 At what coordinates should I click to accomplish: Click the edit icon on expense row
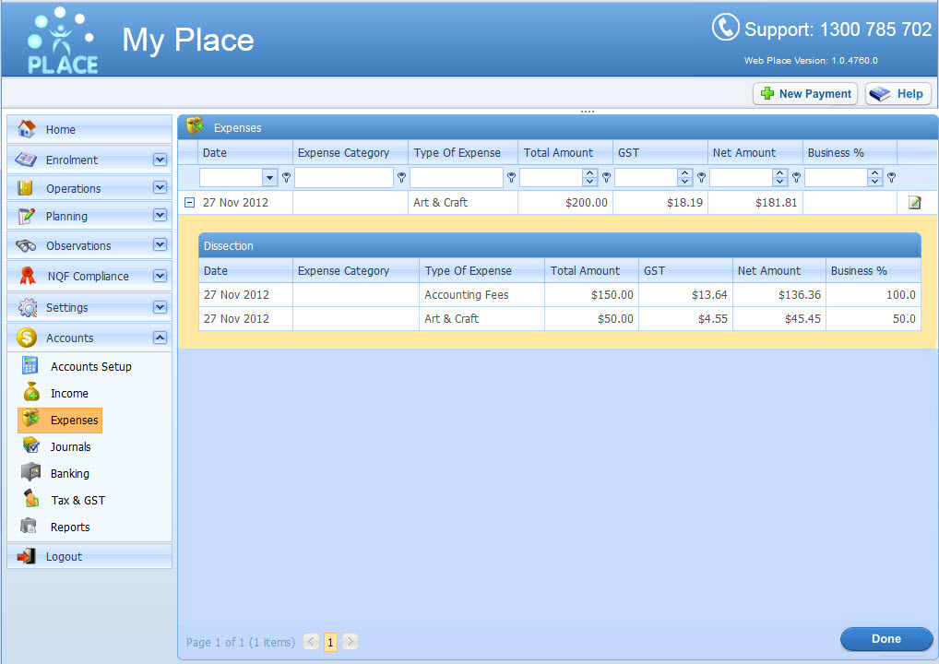point(914,203)
